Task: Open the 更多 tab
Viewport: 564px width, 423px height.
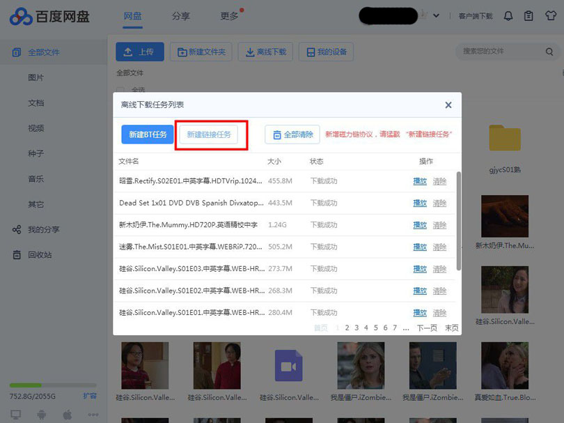Action: 229,16
